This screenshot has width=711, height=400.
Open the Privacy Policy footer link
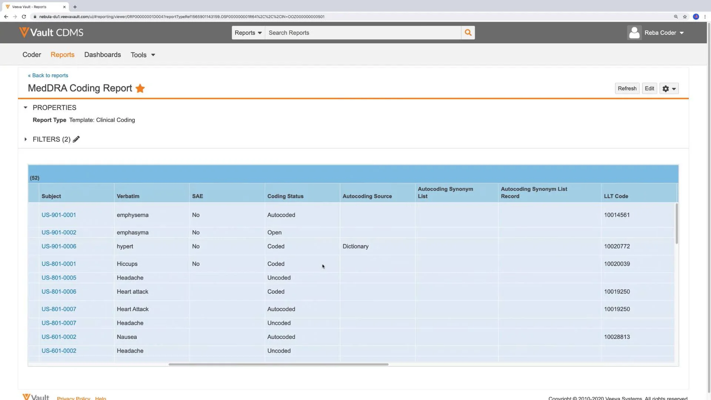[73, 398]
